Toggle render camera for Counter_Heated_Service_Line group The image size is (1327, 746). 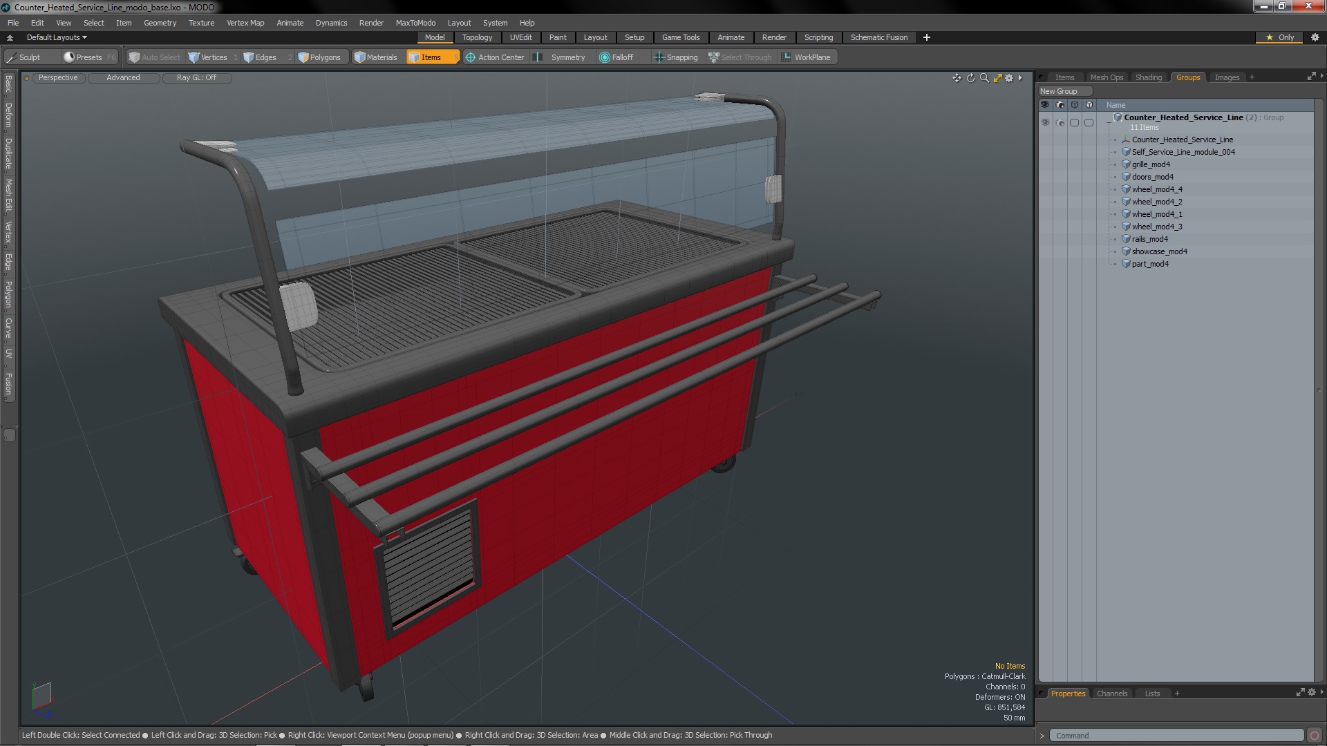click(x=1060, y=122)
